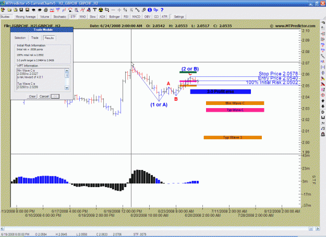Click Cancel in the Trade Module dialog
The height and width of the screenshot is (237, 326).
point(44,96)
